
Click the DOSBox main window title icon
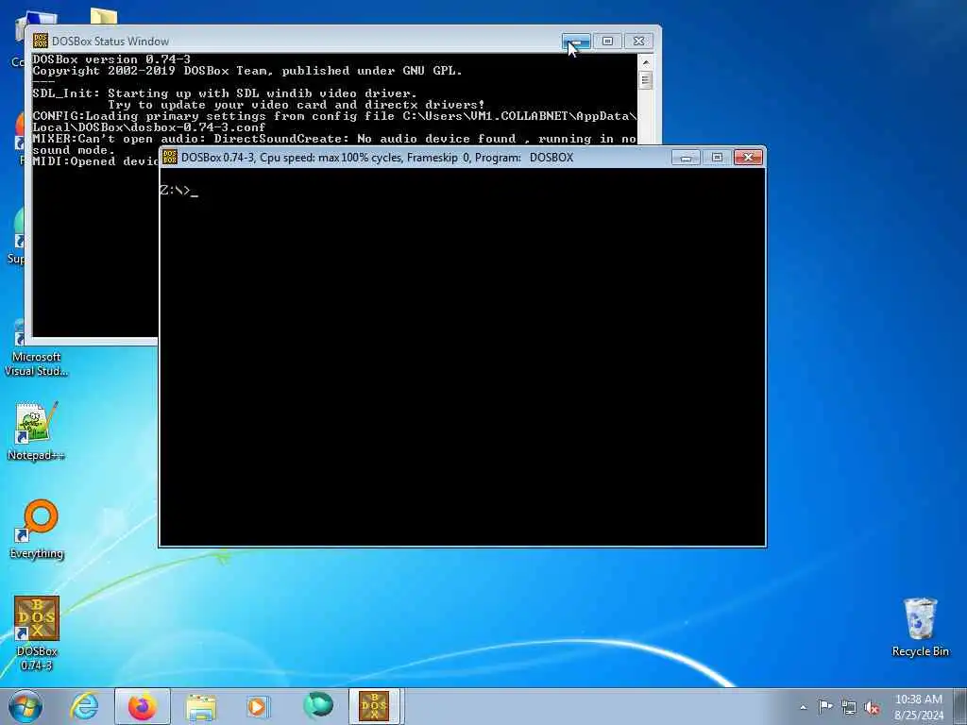[170, 158]
